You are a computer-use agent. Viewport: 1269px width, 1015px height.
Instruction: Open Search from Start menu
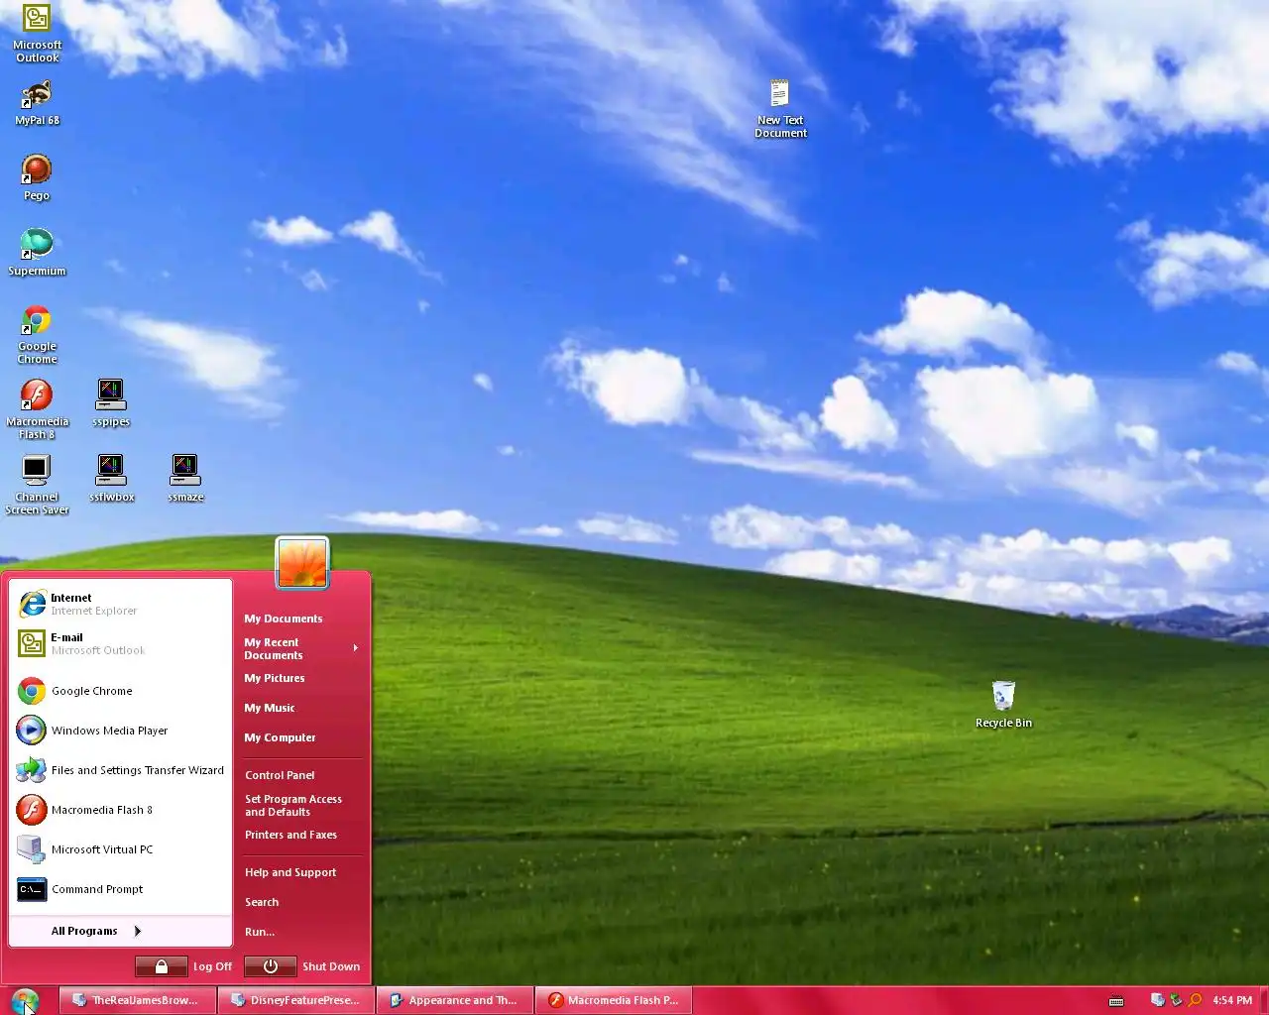point(301,902)
